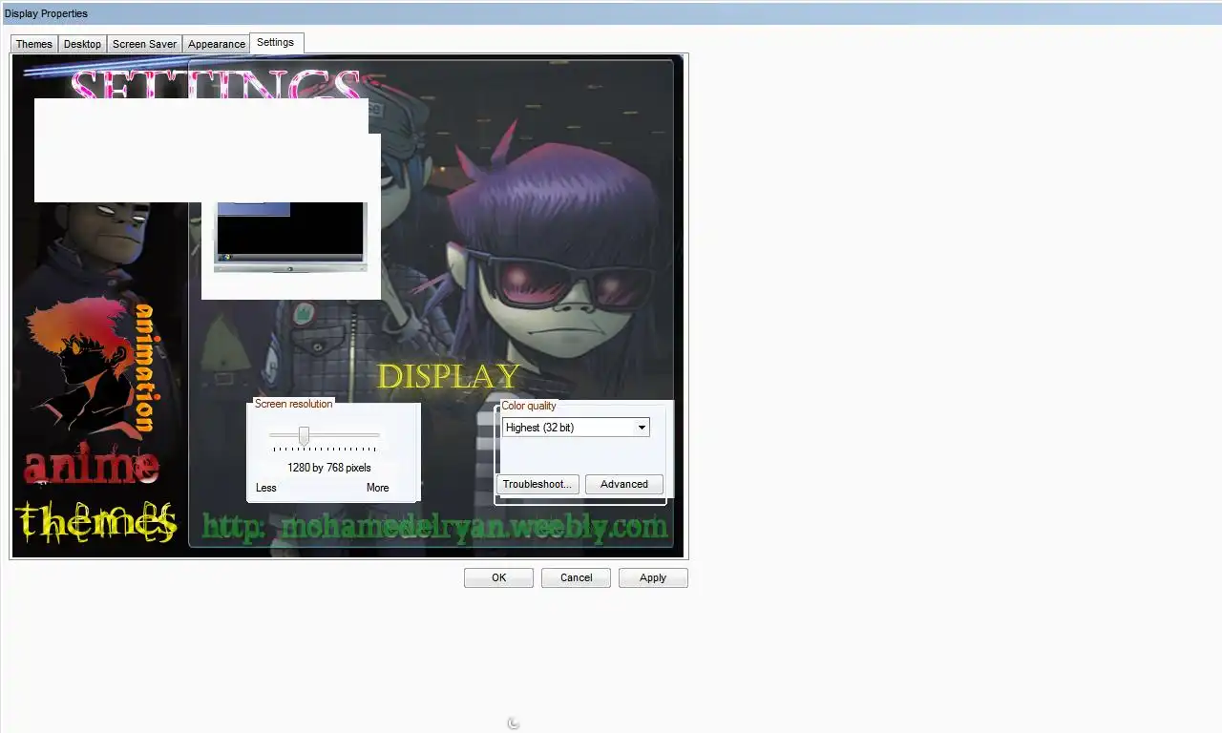Click the monitor preview image
Image resolution: width=1222 pixels, height=733 pixels.
290,237
